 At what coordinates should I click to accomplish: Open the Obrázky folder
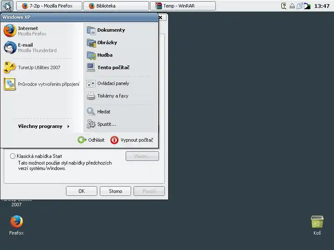[x=121, y=42]
